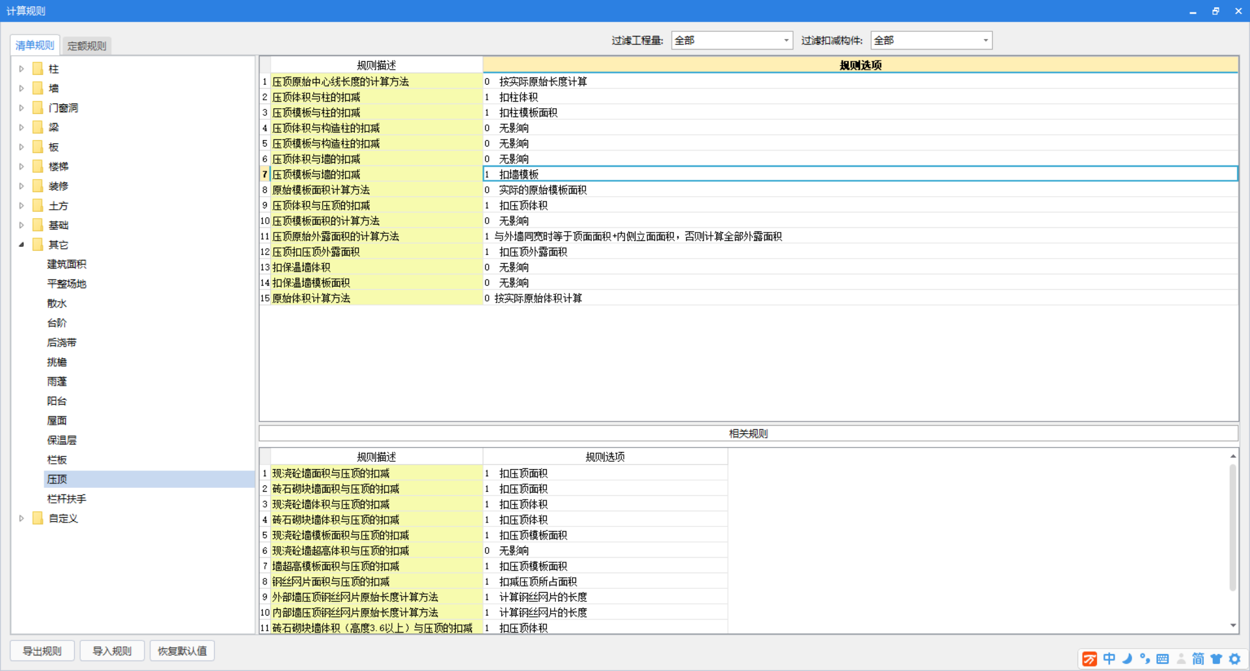
Task: Select 散水 in the tree
Action: (57, 304)
